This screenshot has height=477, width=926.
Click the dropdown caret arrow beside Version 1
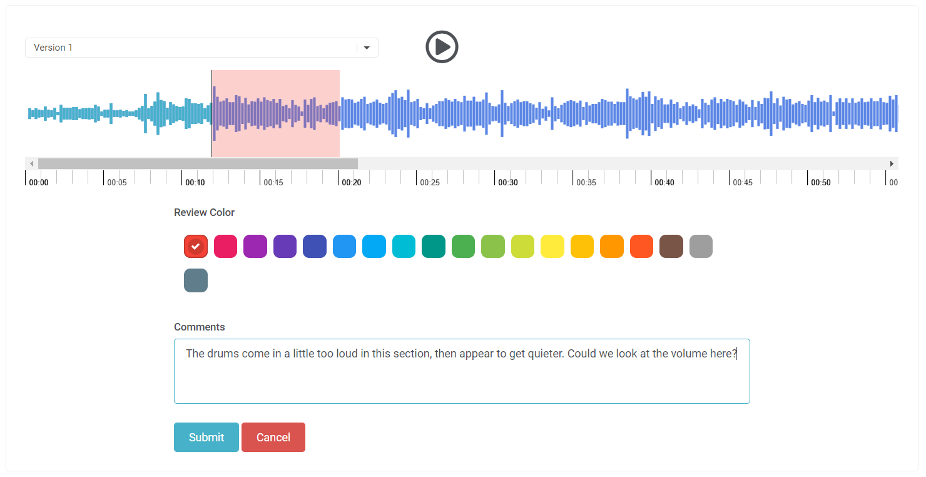367,48
